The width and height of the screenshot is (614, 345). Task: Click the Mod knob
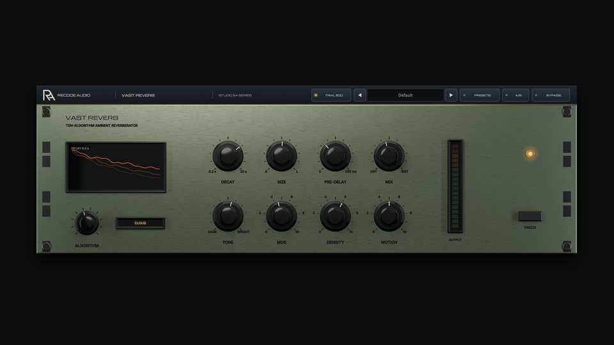click(281, 216)
